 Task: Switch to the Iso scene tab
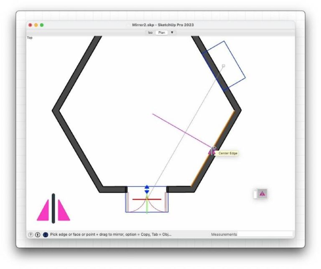[150, 32]
